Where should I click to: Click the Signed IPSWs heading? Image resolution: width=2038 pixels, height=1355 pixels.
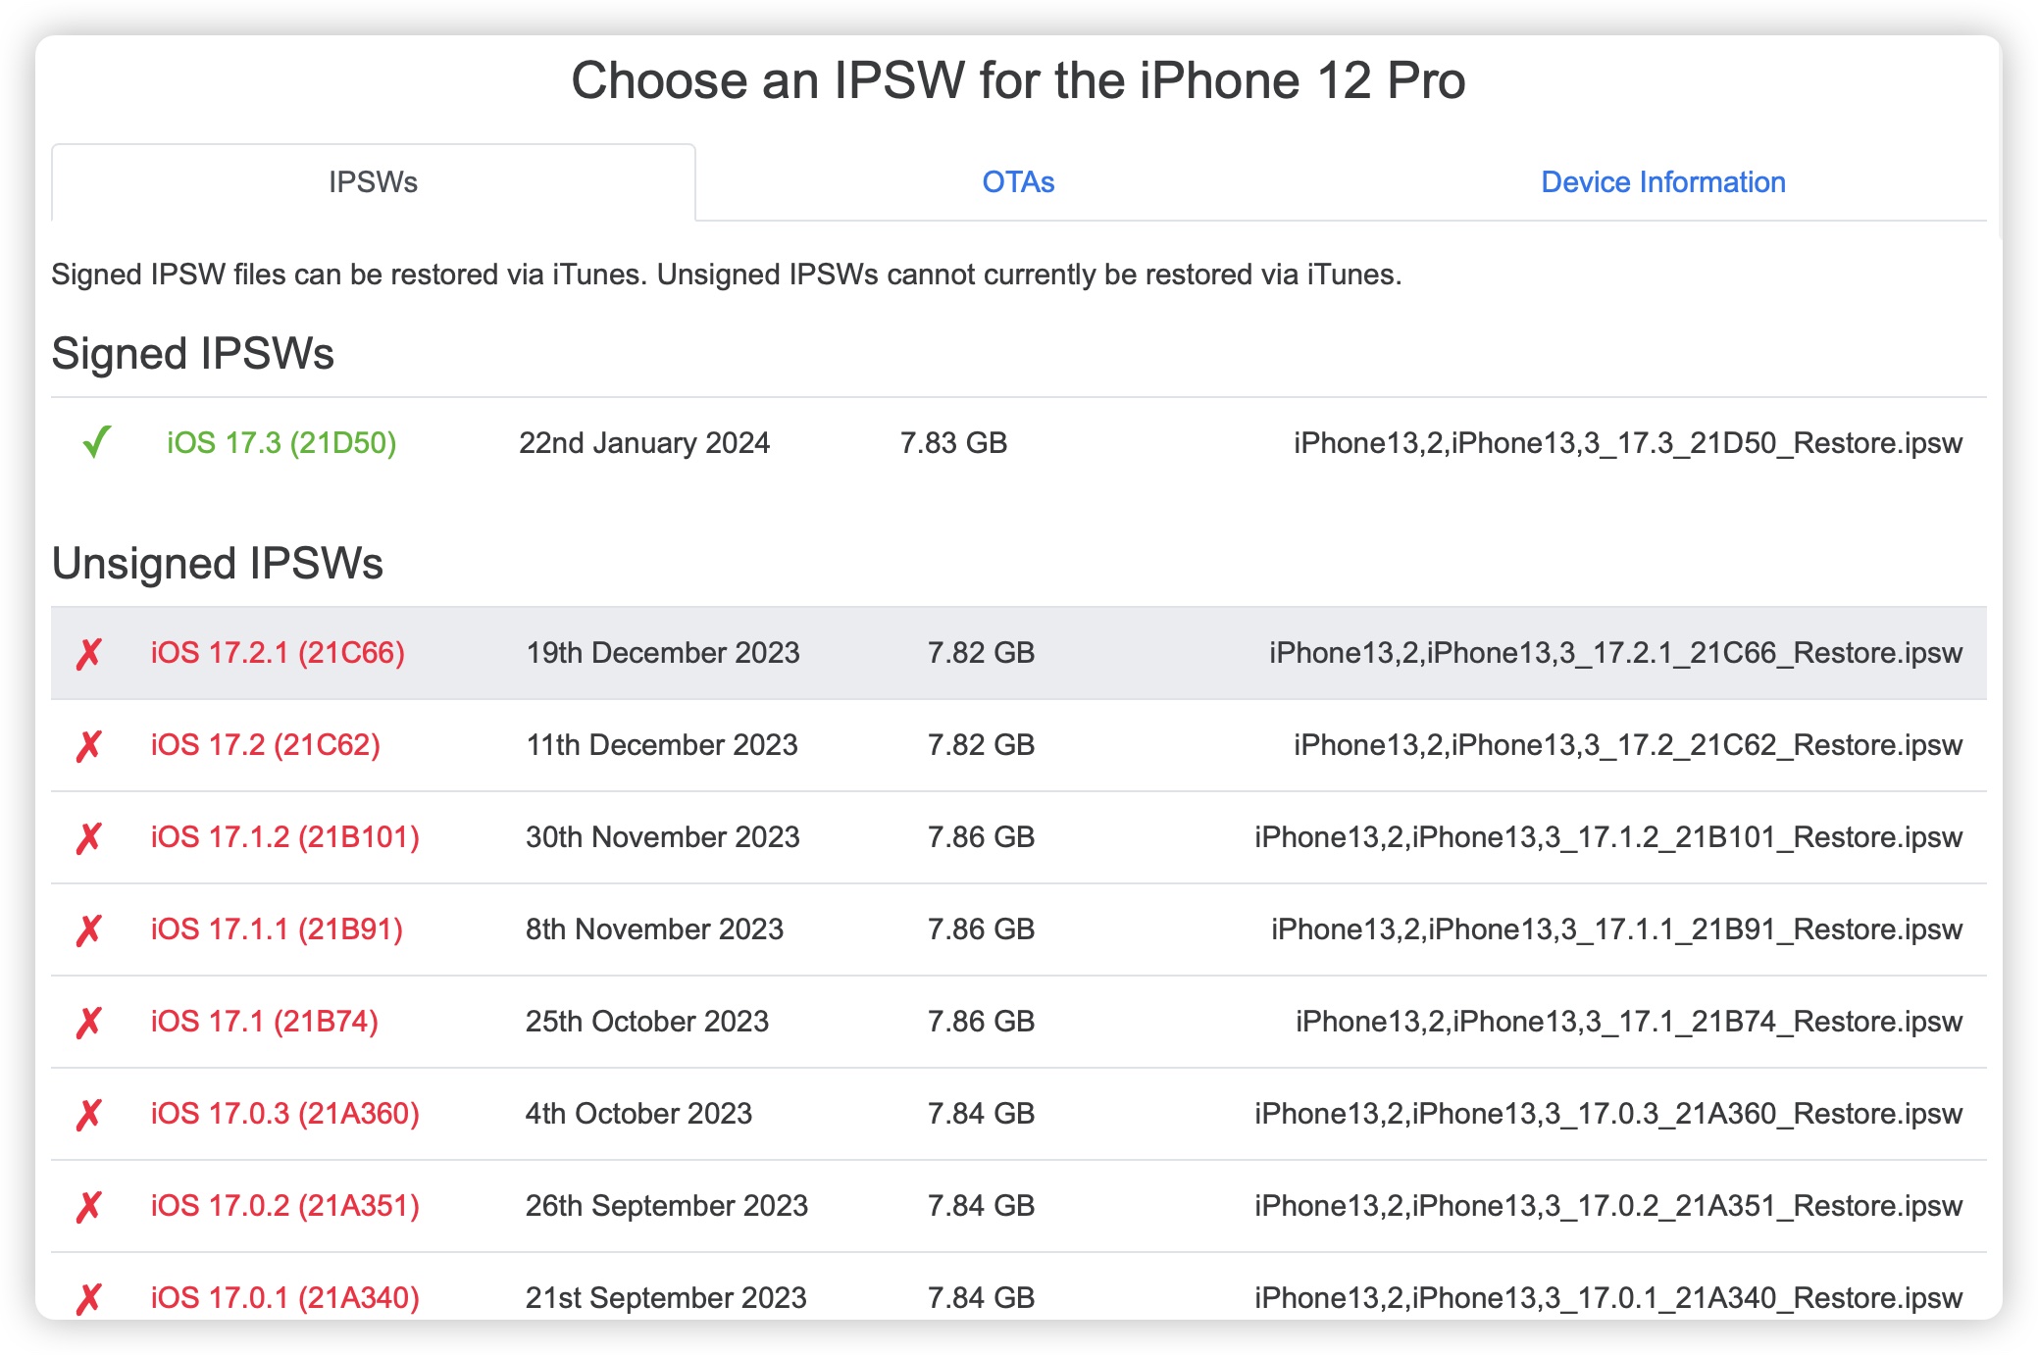[x=193, y=354]
